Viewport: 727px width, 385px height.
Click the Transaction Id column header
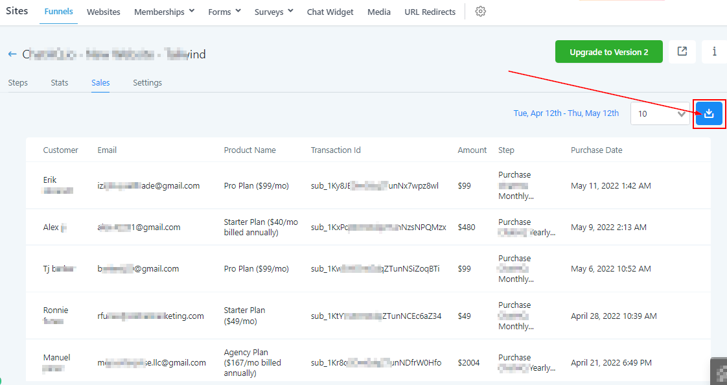point(335,150)
